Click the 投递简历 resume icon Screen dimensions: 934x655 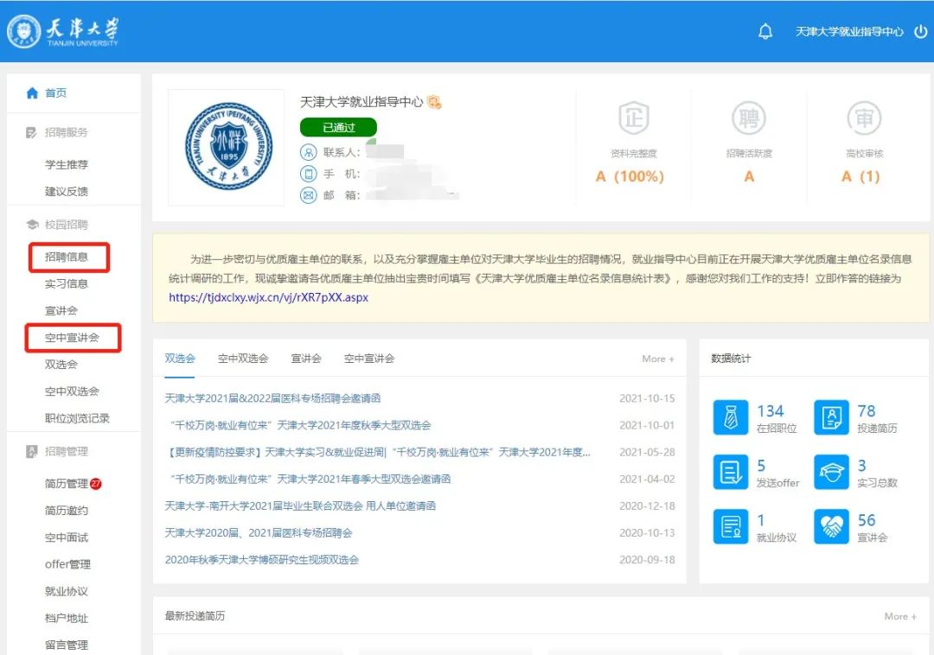coord(831,417)
